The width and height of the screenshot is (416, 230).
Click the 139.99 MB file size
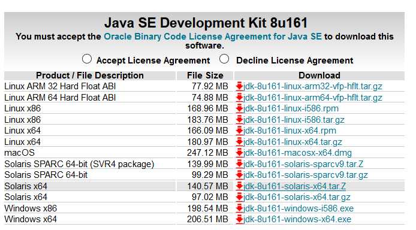pyautogui.click(x=208, y=164)
